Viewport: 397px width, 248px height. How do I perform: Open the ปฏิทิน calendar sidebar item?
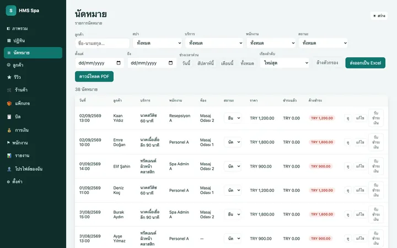click(x=33, y=40)
